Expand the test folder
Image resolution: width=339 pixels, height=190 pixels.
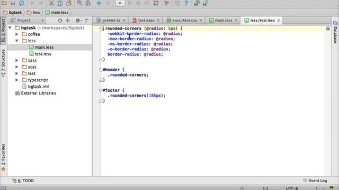pyautogui.click(x=17, y=73)
